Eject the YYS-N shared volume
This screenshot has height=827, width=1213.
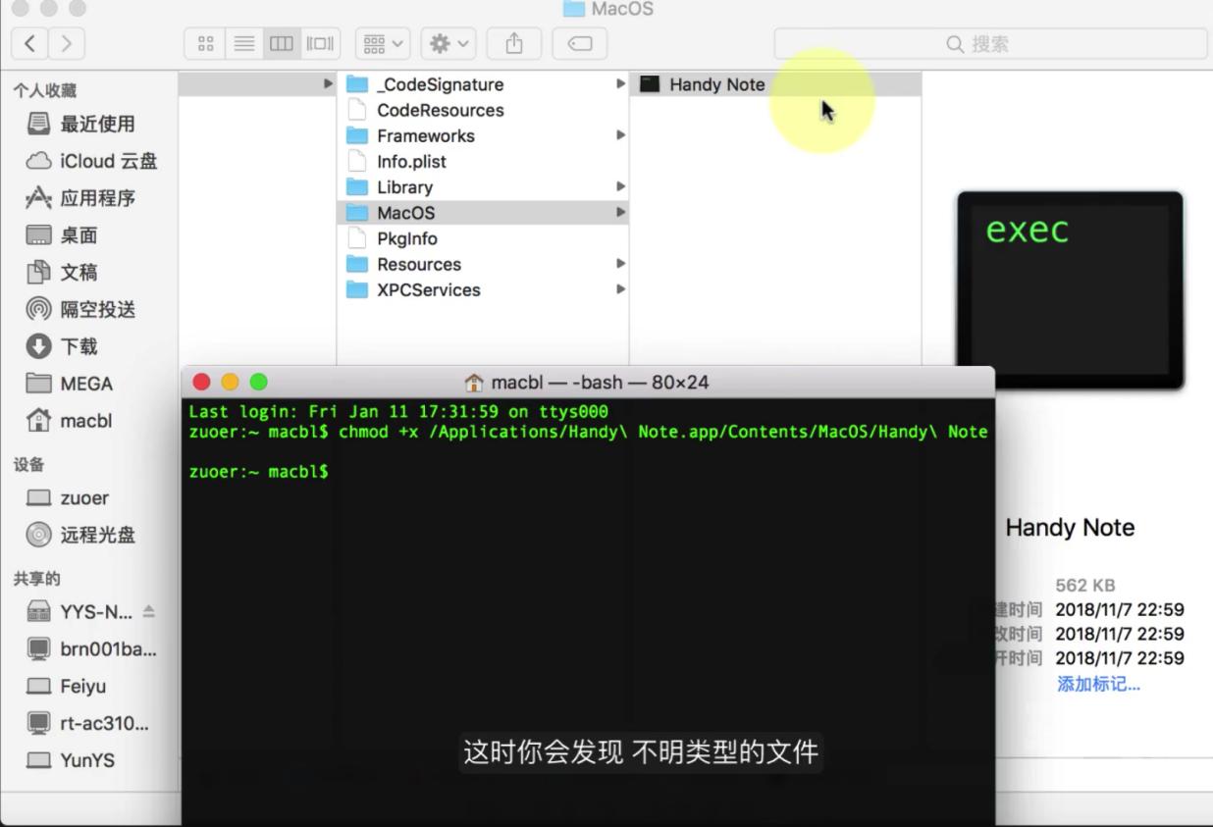point(147,610)
